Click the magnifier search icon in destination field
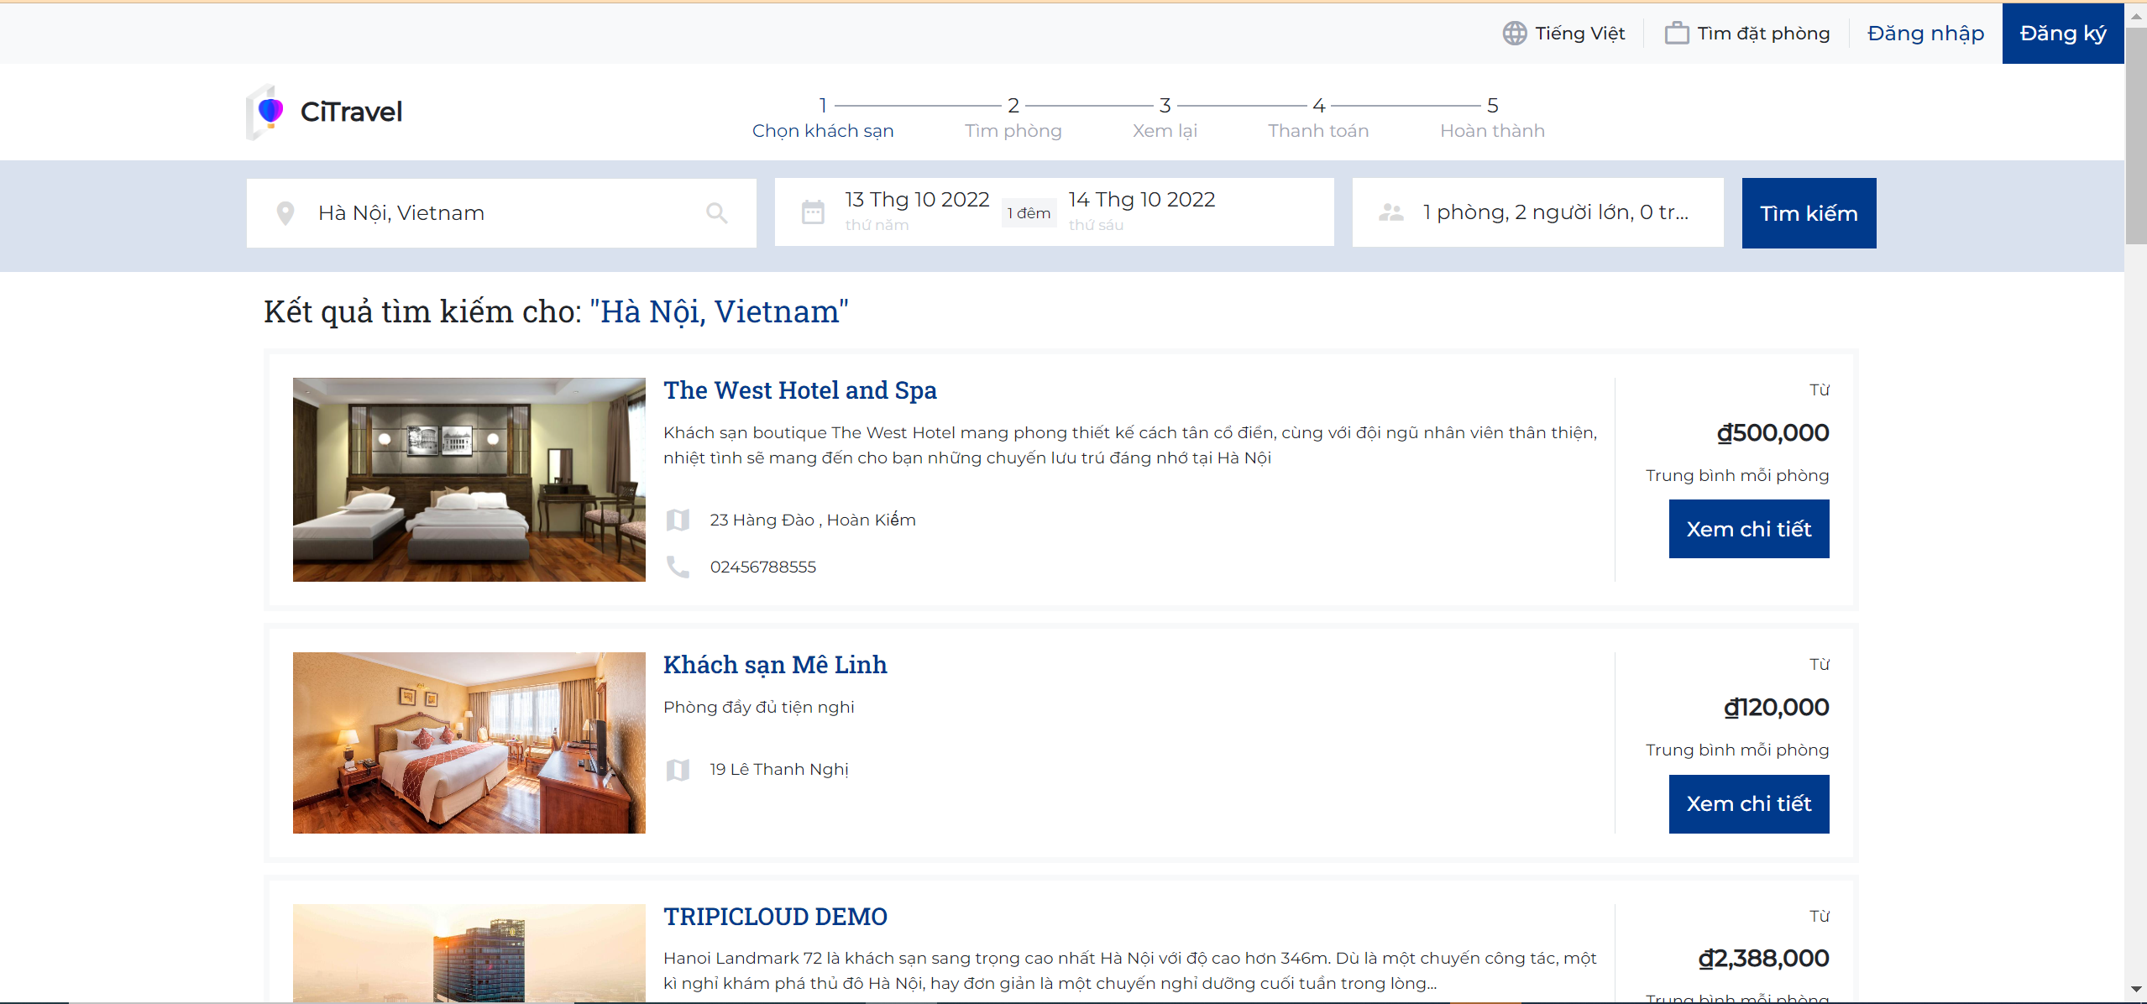This screenshot has width=2147, height=1004. click(716, 213)
